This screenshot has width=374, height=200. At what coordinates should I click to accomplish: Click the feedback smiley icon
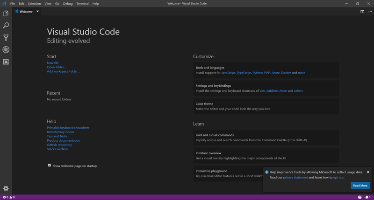pyautogui.click(x=360, y=197)
